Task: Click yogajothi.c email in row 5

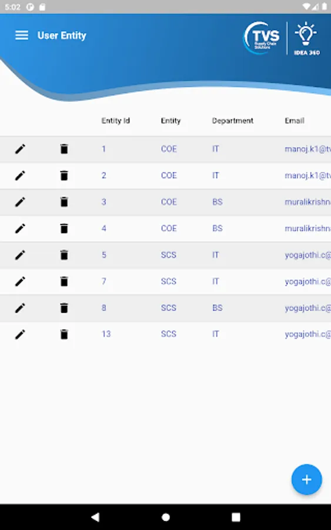Action: pos(307,255)
